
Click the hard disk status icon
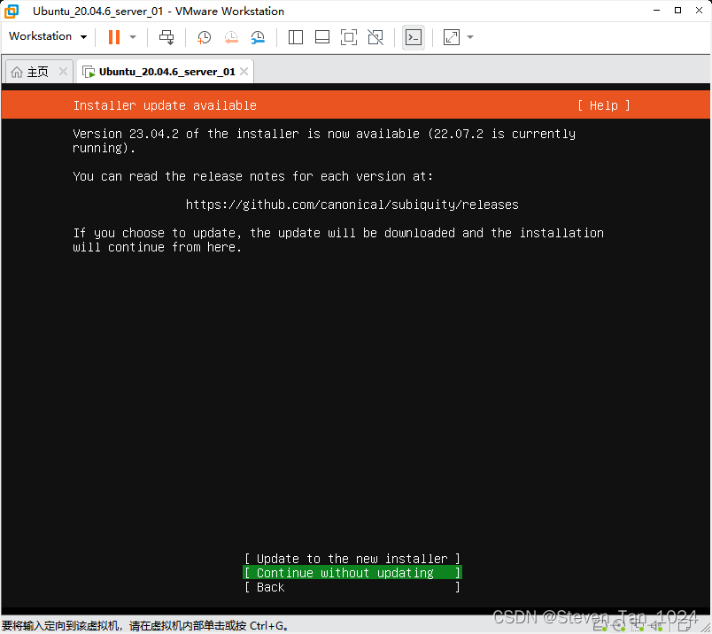click(x=600, y=626)
